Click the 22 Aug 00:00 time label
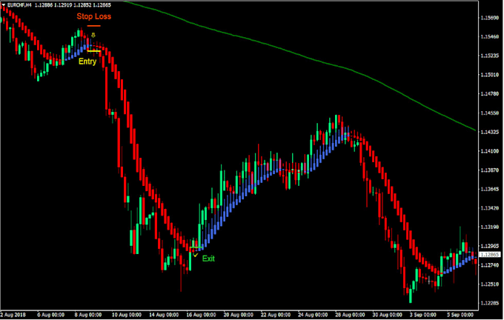 click(276, 315)
